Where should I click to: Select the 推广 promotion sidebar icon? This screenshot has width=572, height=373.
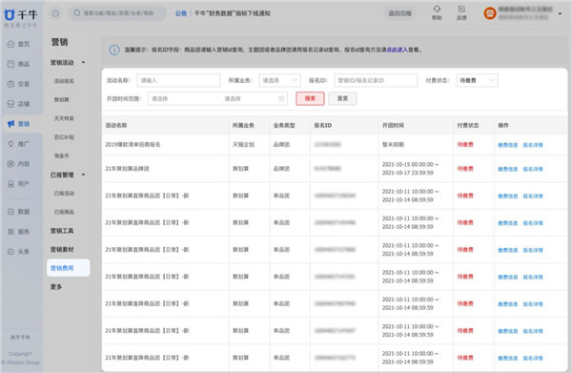coord(10,144)
